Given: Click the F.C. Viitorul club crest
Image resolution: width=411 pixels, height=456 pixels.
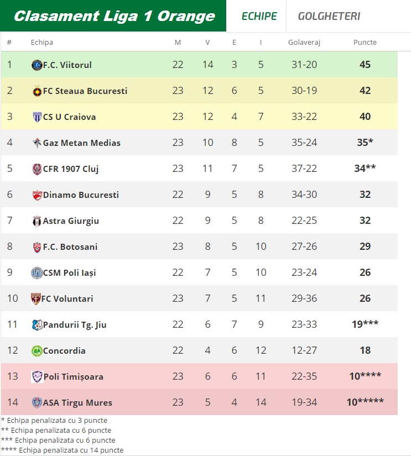Looking at the screenshot, I should coord(37,65).
